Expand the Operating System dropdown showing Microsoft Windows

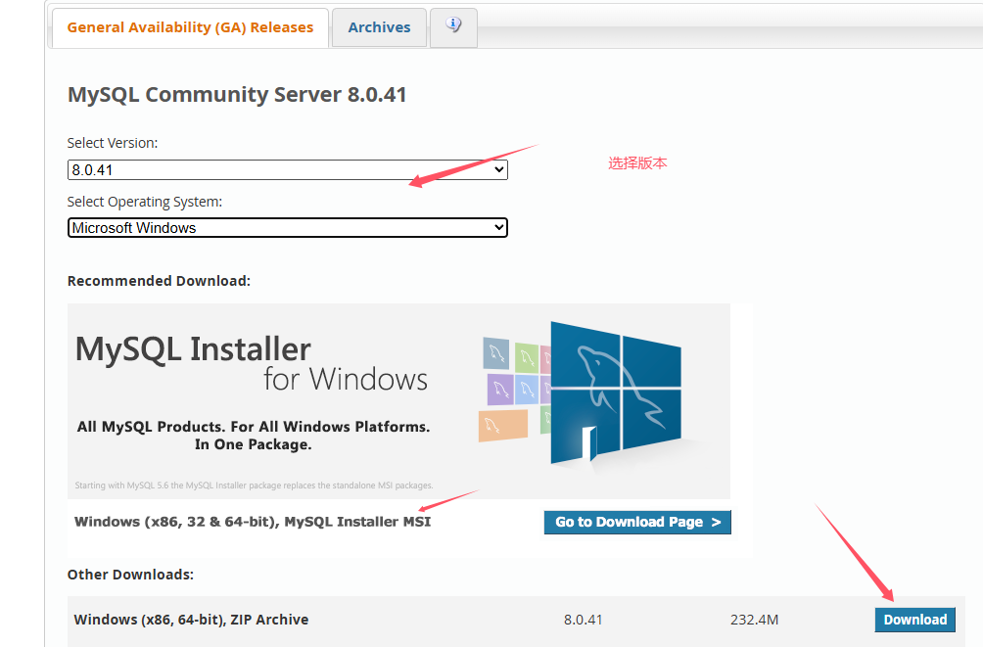coord(287,228)
